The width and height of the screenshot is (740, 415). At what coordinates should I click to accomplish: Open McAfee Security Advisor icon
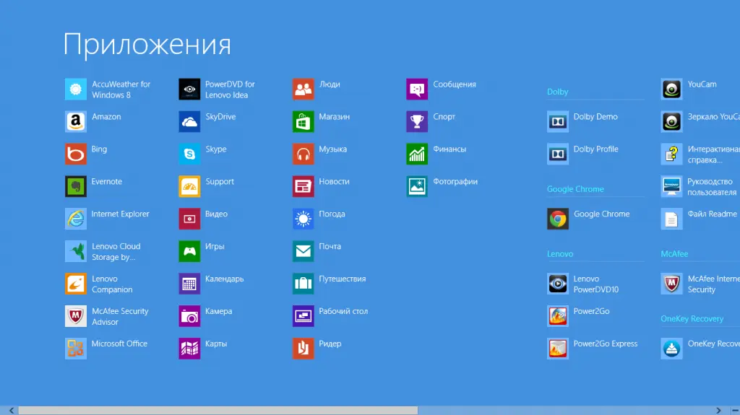click(x=75, y=316)
